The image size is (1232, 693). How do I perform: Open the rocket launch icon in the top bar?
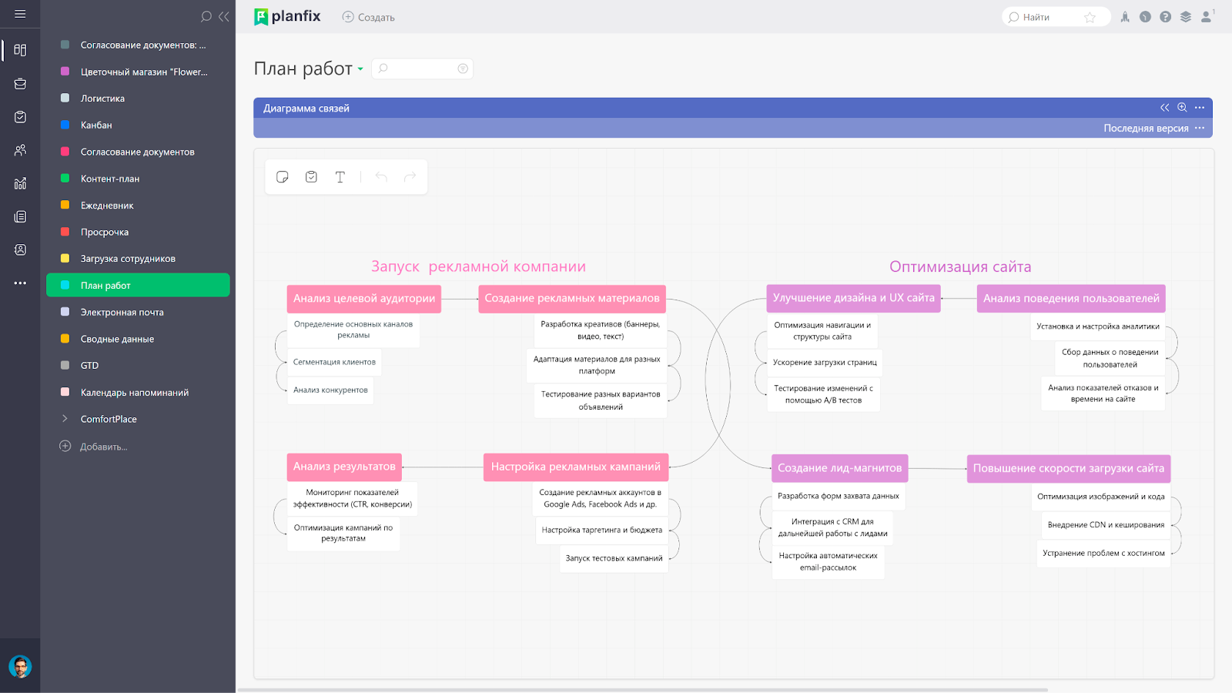(1125, 17)
